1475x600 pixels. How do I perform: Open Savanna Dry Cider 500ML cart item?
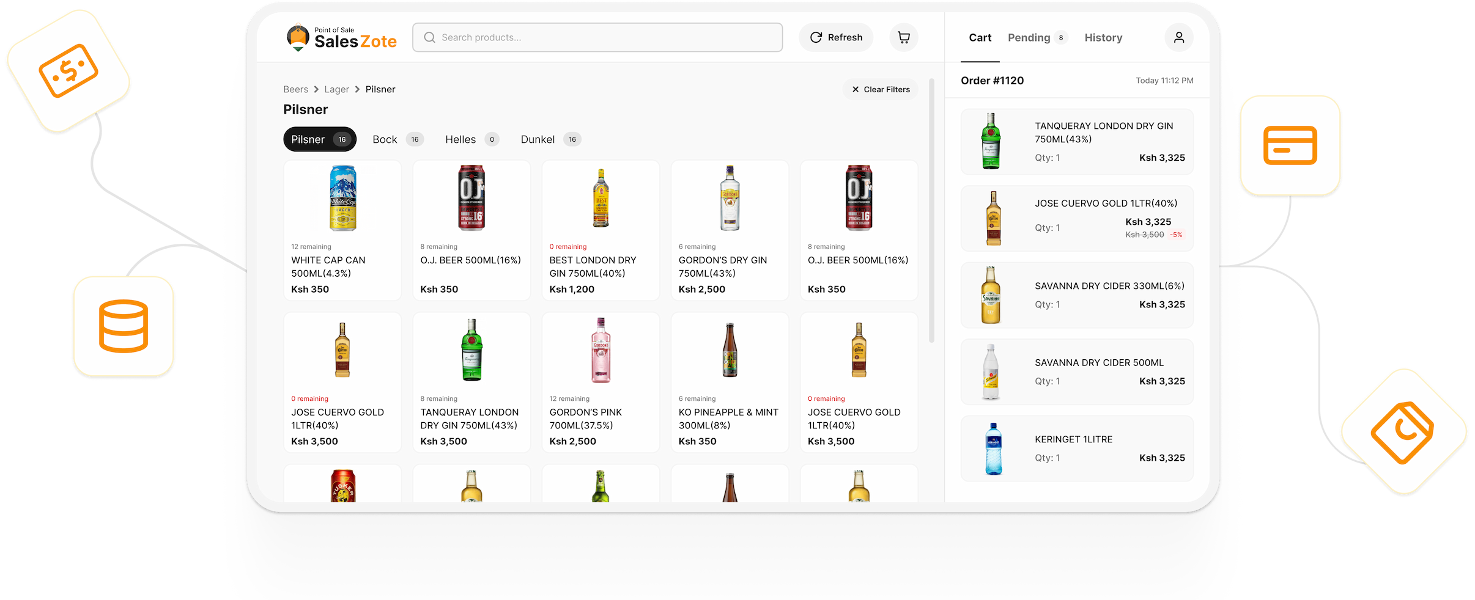[x=1077, y=372]
